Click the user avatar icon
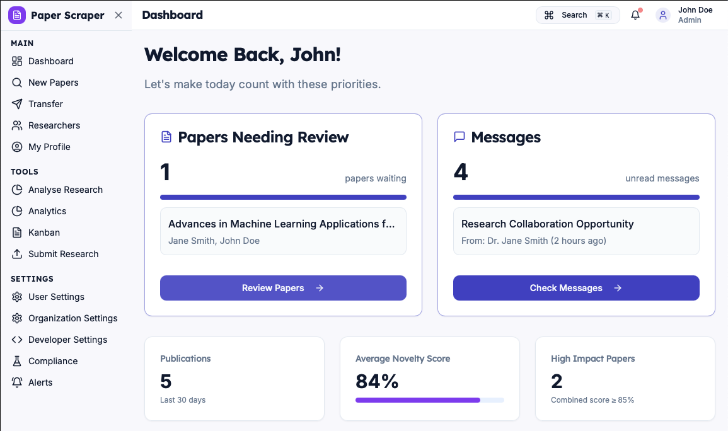The height and width of the screenshot is (431, 728). tap(663, 15)
